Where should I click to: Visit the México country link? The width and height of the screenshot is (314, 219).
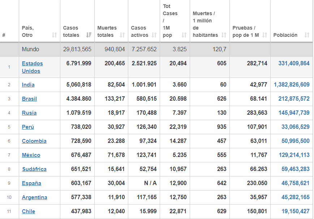pos(31,155)
